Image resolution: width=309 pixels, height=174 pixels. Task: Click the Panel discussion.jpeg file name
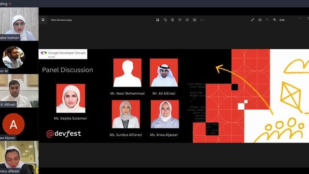point(61,20)
